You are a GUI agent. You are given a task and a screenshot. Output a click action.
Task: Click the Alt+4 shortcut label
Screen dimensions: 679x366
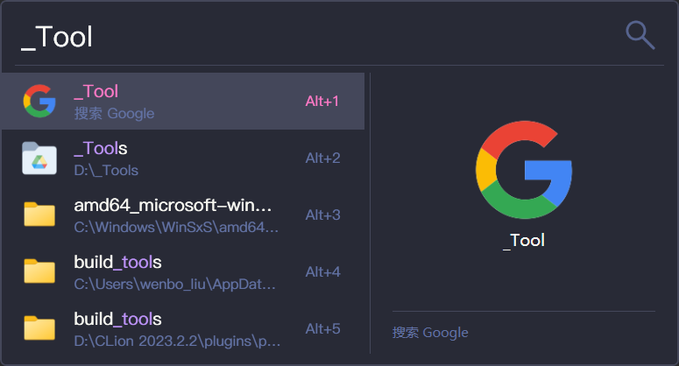[x=322, y=272]
